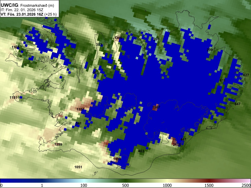Select the IT: Fim. 22. 01. 2026 15Z line
Screen dimensions: 251x188
(x=22, y=10)
